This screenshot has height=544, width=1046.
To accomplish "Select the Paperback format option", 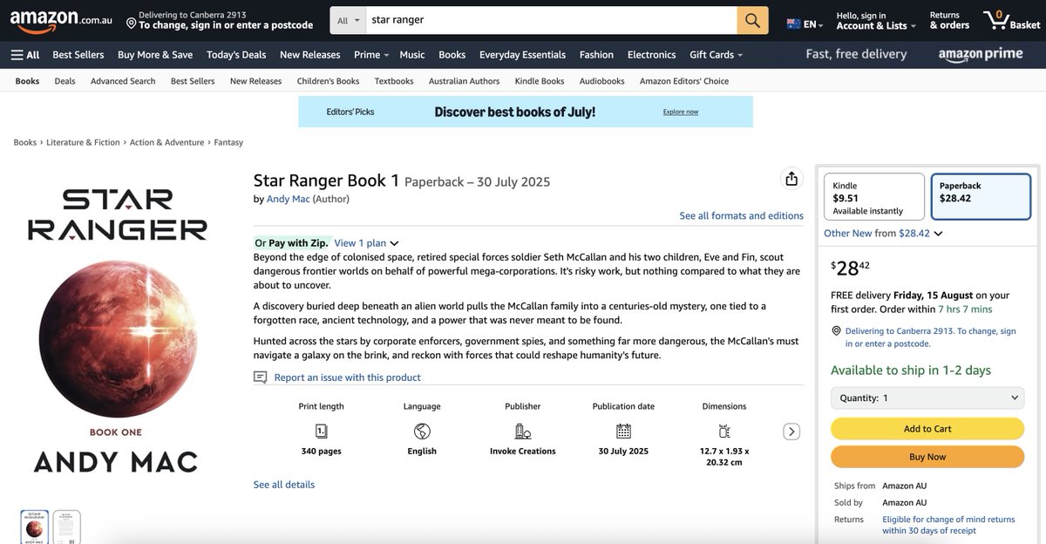I will 981,196.
